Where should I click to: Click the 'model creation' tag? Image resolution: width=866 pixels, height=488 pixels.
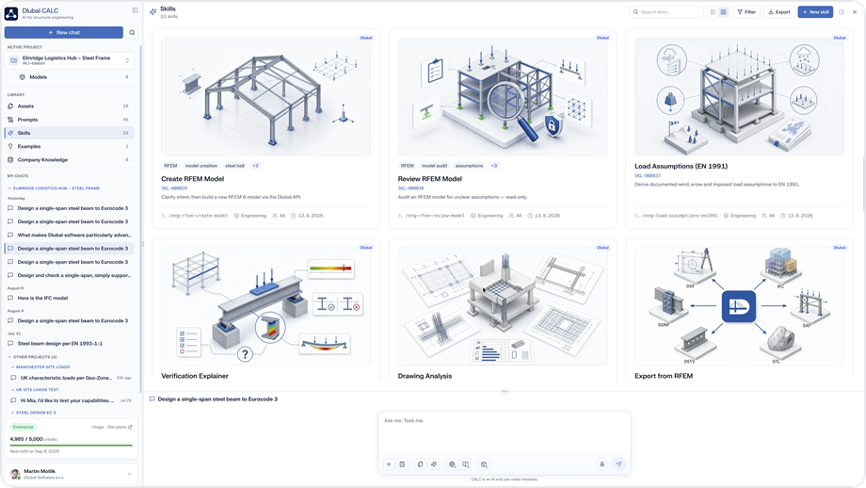[x=201, y=166]
